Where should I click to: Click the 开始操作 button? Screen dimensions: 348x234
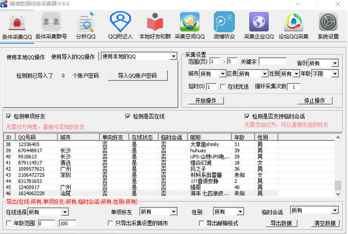click(206, 101)
